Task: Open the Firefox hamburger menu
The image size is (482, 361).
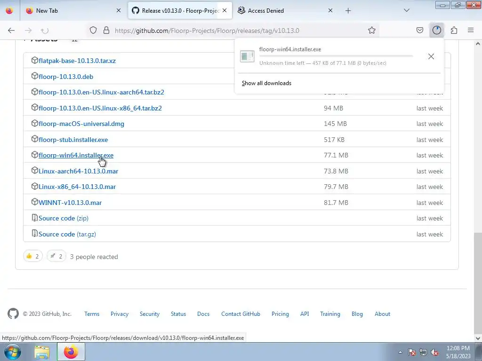Action: click(x=471, y=30)
